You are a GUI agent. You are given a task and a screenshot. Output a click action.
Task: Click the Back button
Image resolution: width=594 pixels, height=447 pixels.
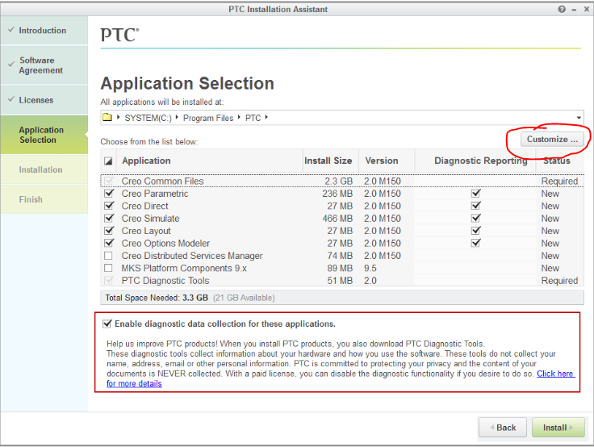click(503, 428)
